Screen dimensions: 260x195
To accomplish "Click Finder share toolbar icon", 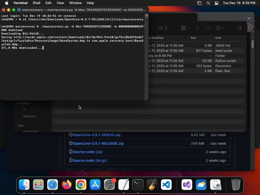I will point(198,28).
